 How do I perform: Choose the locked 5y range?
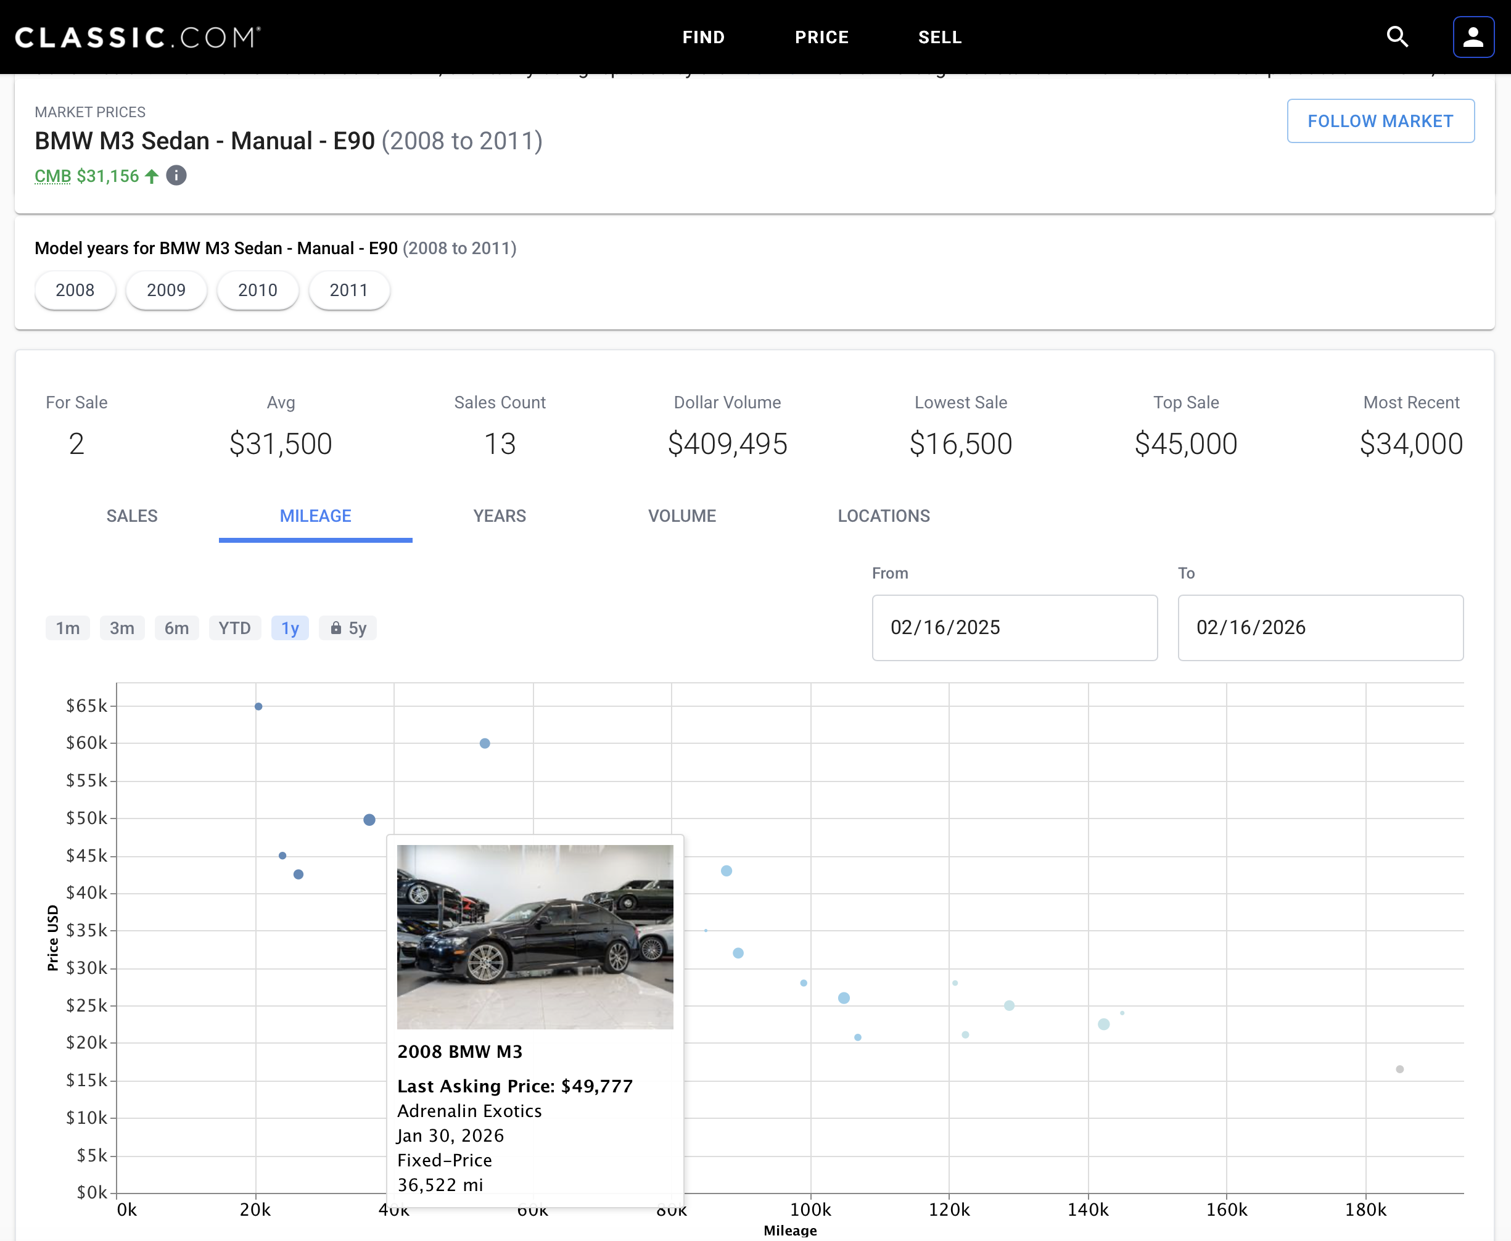347,628
